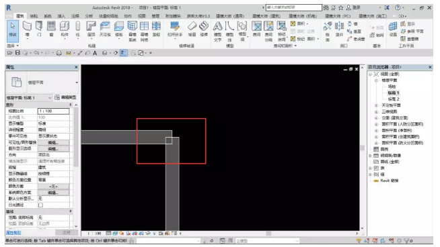Screen dimensions: 440x247
Task: Expand 天花板平面 node in project browser
Action: click(x=376, y=105)
